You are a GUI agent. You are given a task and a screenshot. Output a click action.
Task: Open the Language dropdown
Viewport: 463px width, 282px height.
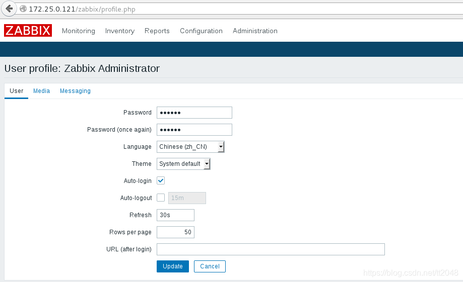[x=190, y=147]
